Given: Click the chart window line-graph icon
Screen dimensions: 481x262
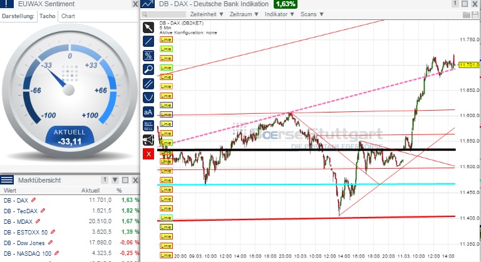Looking at the screenshot, I should click(x=148, y=4).
